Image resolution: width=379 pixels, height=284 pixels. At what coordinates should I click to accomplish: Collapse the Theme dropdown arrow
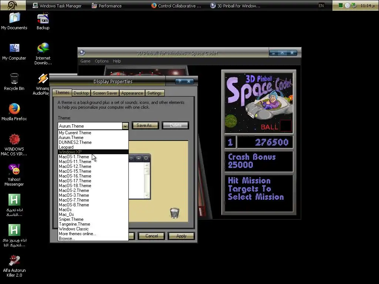point(125,126)
